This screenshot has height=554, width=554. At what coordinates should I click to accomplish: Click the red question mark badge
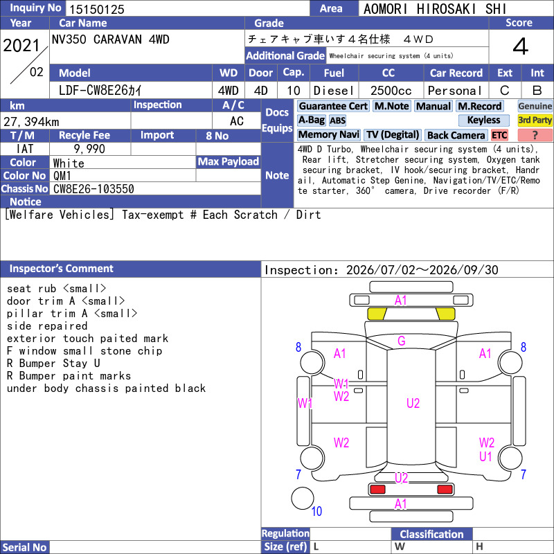pyautogui.click(x=535, y=135)
